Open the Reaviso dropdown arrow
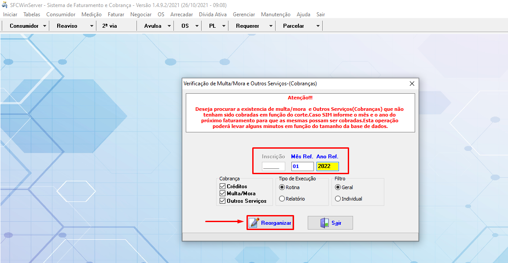This screenshot has height=263, width=508. point(92,26)
